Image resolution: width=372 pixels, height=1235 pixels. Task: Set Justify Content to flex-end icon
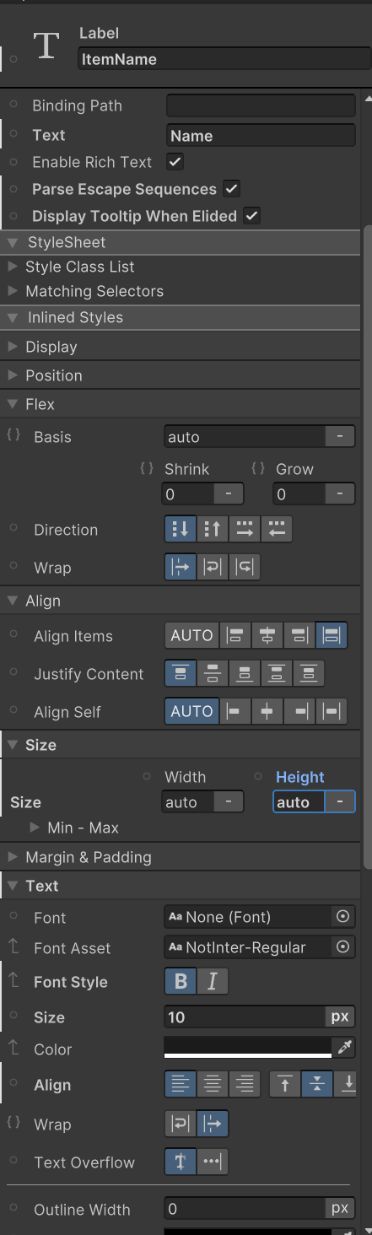(x=245, y=673)
